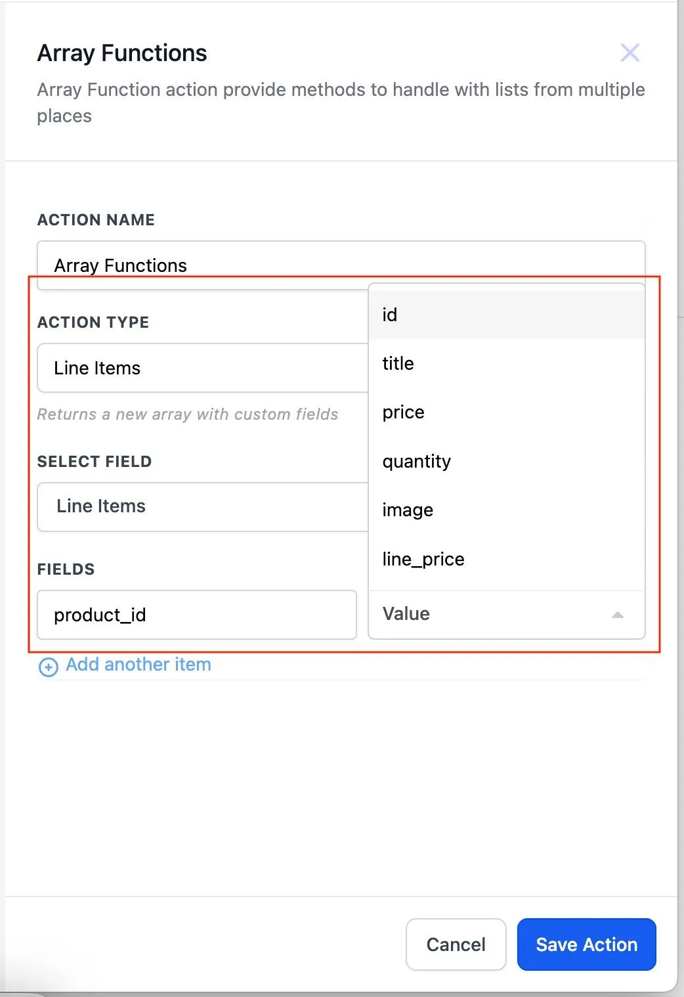Open the Action Type dropdown
The width and height of the screenshot is (684, 997).
coord(202,368)
